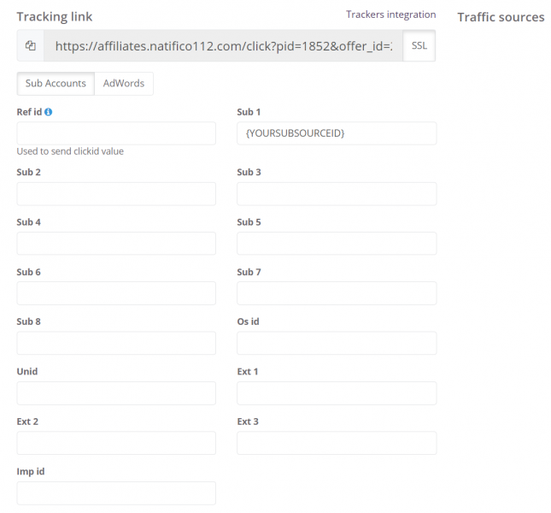This screenshot has height=513, width=551.
Task: Toggle the SSL button
Action: click(x=419, y=45)
